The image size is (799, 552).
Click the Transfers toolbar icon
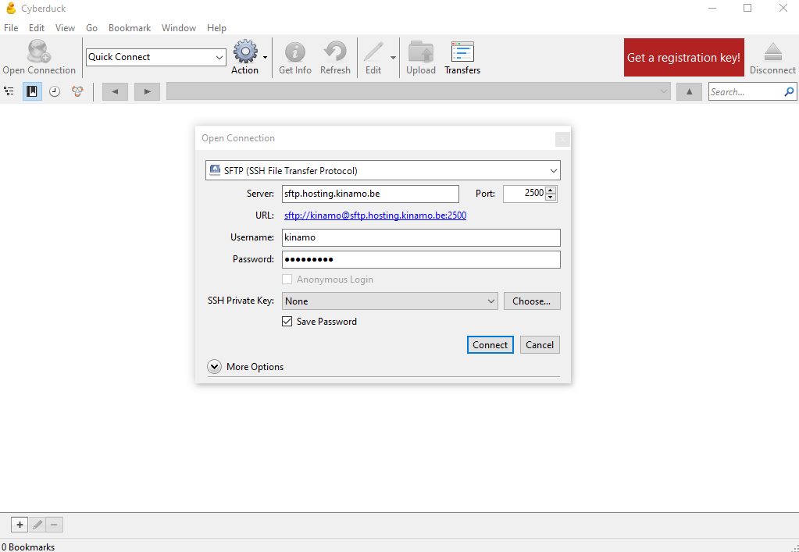pos(462,53)
